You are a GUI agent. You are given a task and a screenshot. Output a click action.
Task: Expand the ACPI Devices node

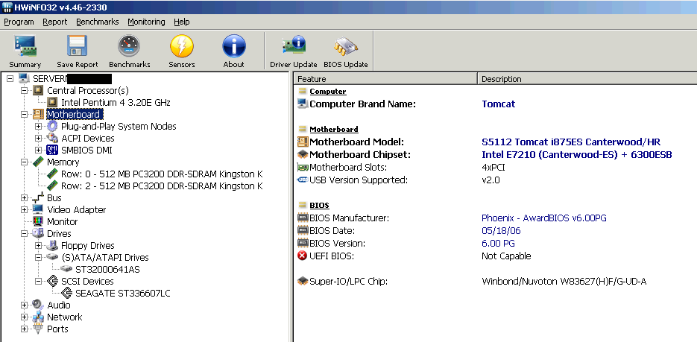point(38,138)
